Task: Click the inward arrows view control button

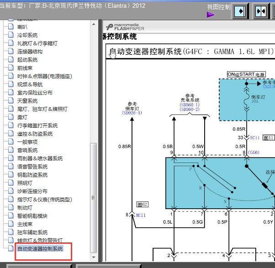Action: (x=261, y=11)
